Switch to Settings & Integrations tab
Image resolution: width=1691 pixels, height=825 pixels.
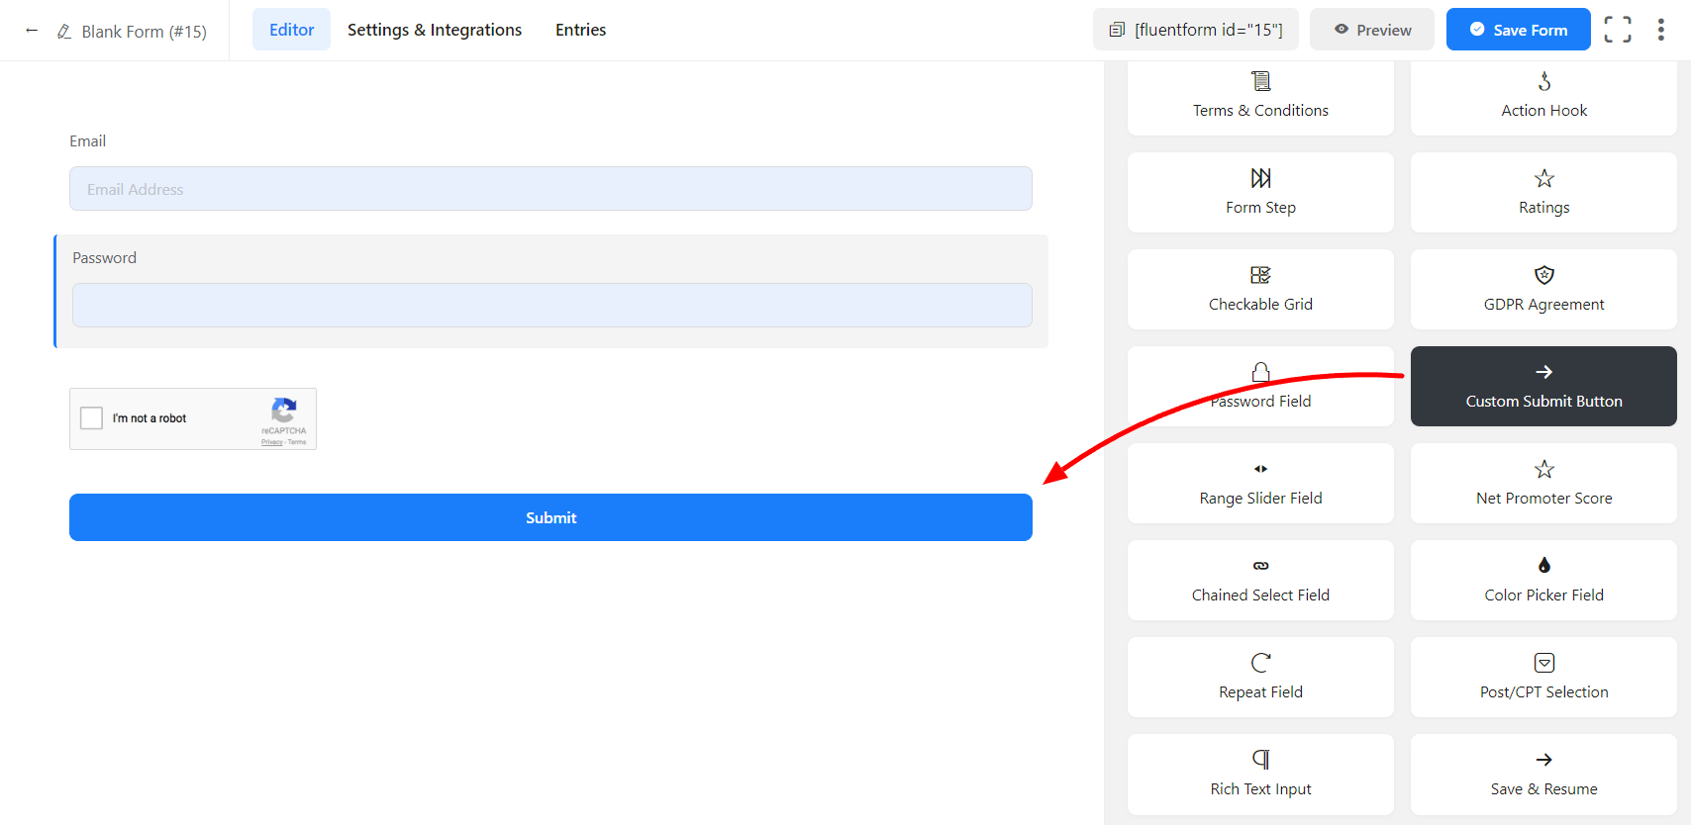pyautogui.click(x=434, y=30)
